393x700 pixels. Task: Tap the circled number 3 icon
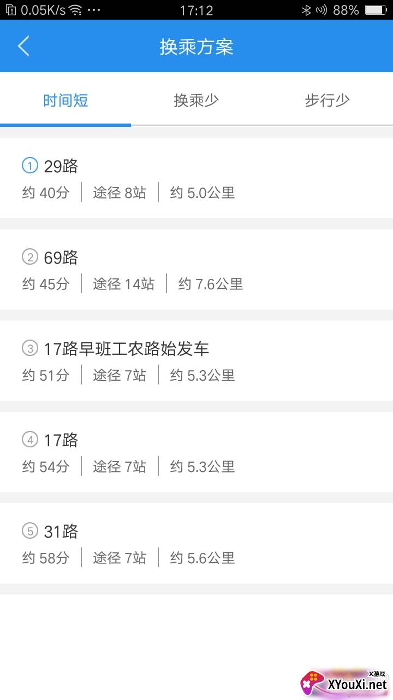click(x=29, y=348)
